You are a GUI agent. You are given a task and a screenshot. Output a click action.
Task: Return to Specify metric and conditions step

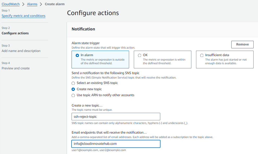pyautogui.click(x=23, y=16)
